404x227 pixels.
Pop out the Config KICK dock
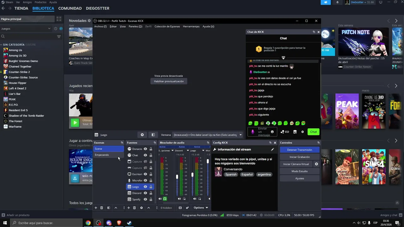pos(270,143)
